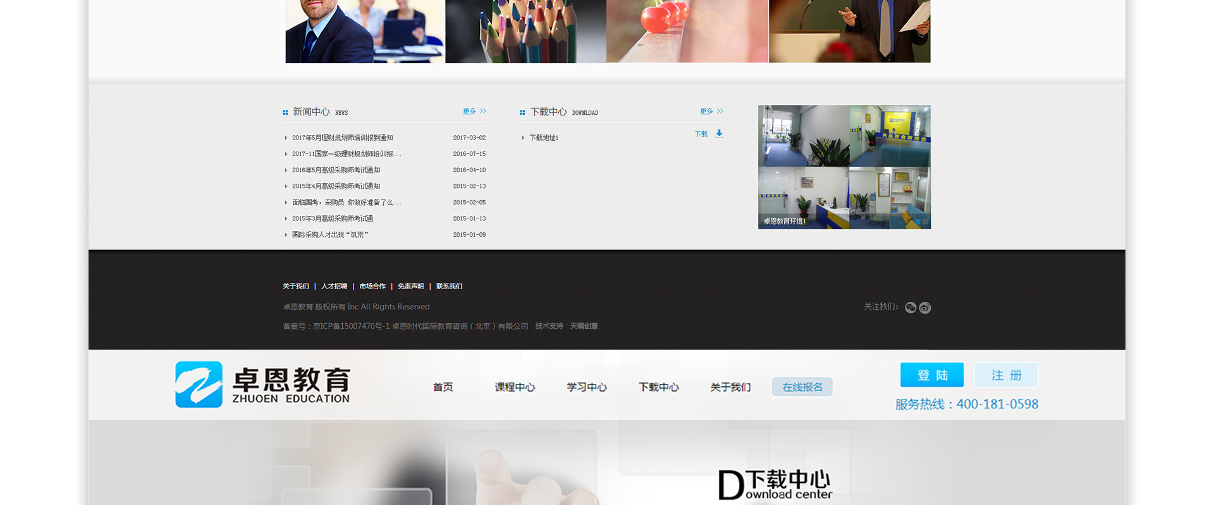Go to 学习中心 in the navigation menu
1214x505 pixels.
(586, 387)
